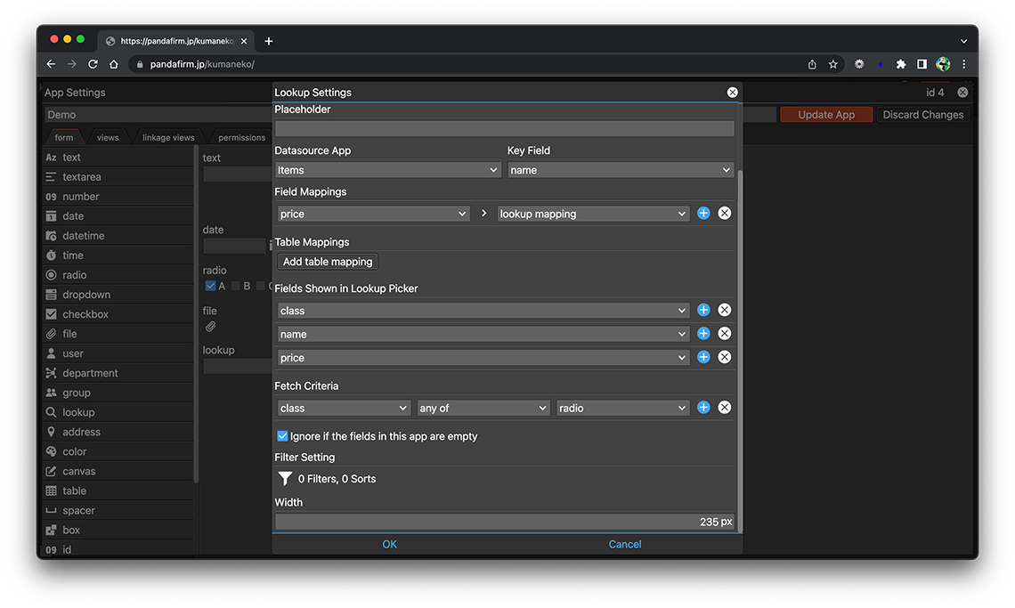Reload the page in browser toolbar

[93, 64]
